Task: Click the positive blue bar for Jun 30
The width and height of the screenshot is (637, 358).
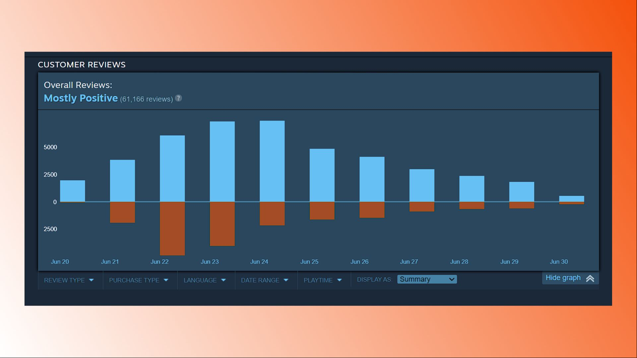Action: [572, 199]
